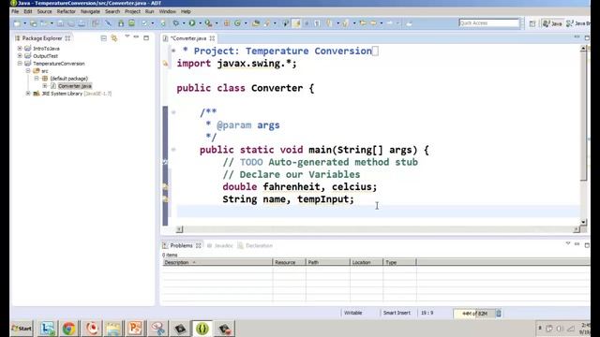Expand the IntroToJava project node
Viewport: 600px width, 337px height.
click(20, 48)
